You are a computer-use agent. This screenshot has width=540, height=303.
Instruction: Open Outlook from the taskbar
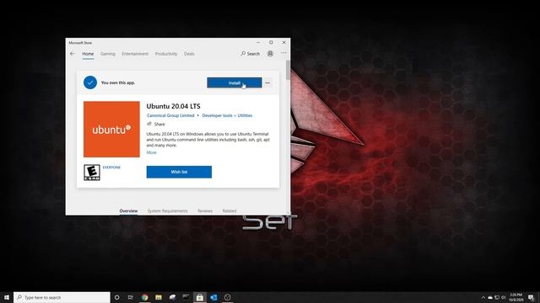click(213, 297)
